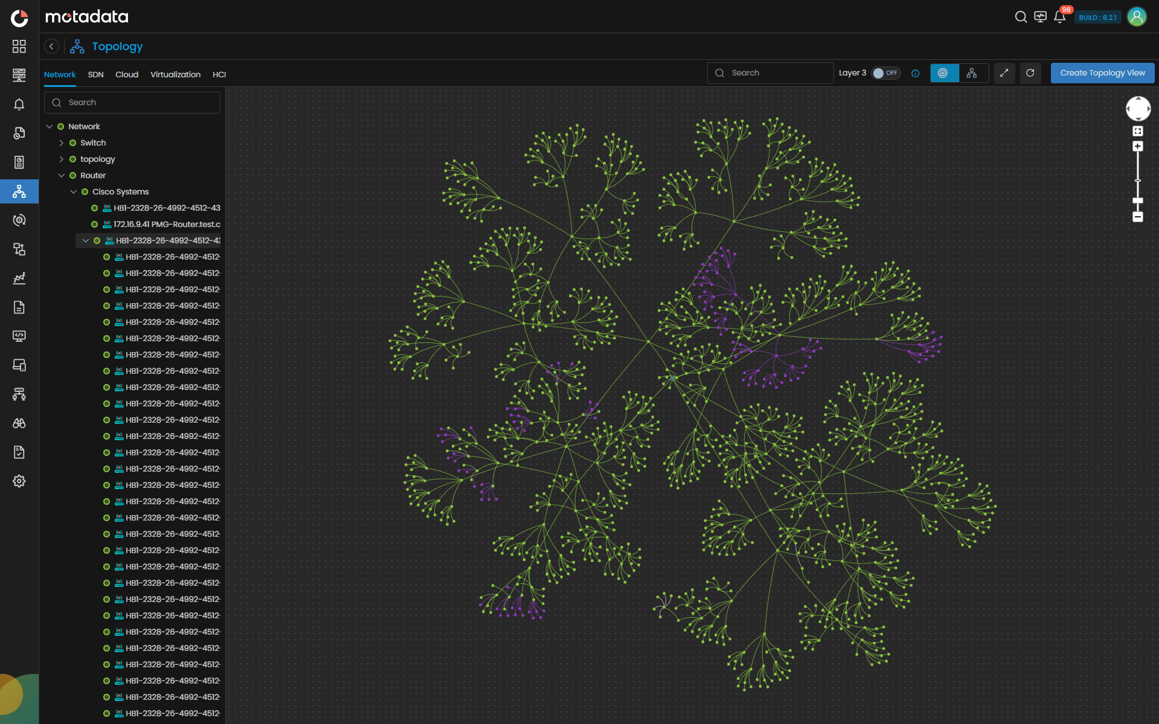Click the fullscreen expand arrows icon
Image resolution: width=1159 pixels, height=724 pixels.
pos(1004,73)
